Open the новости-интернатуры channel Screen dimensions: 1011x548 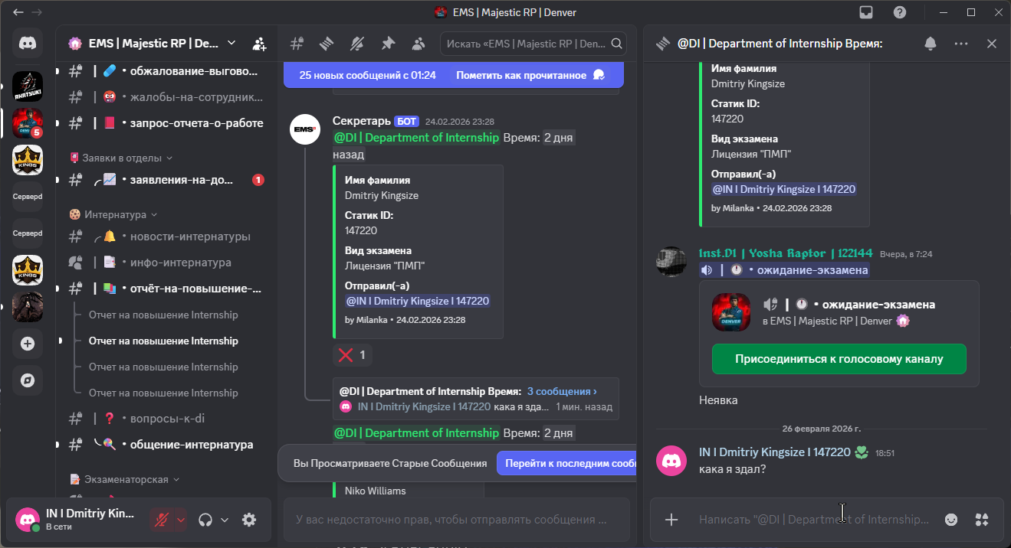tap(166, 236)
